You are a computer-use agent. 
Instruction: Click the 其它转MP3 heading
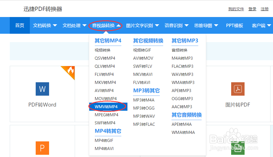(185, 41)
